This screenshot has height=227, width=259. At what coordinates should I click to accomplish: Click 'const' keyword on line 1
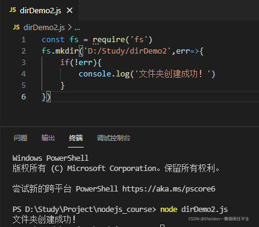[x=53, y=40]
